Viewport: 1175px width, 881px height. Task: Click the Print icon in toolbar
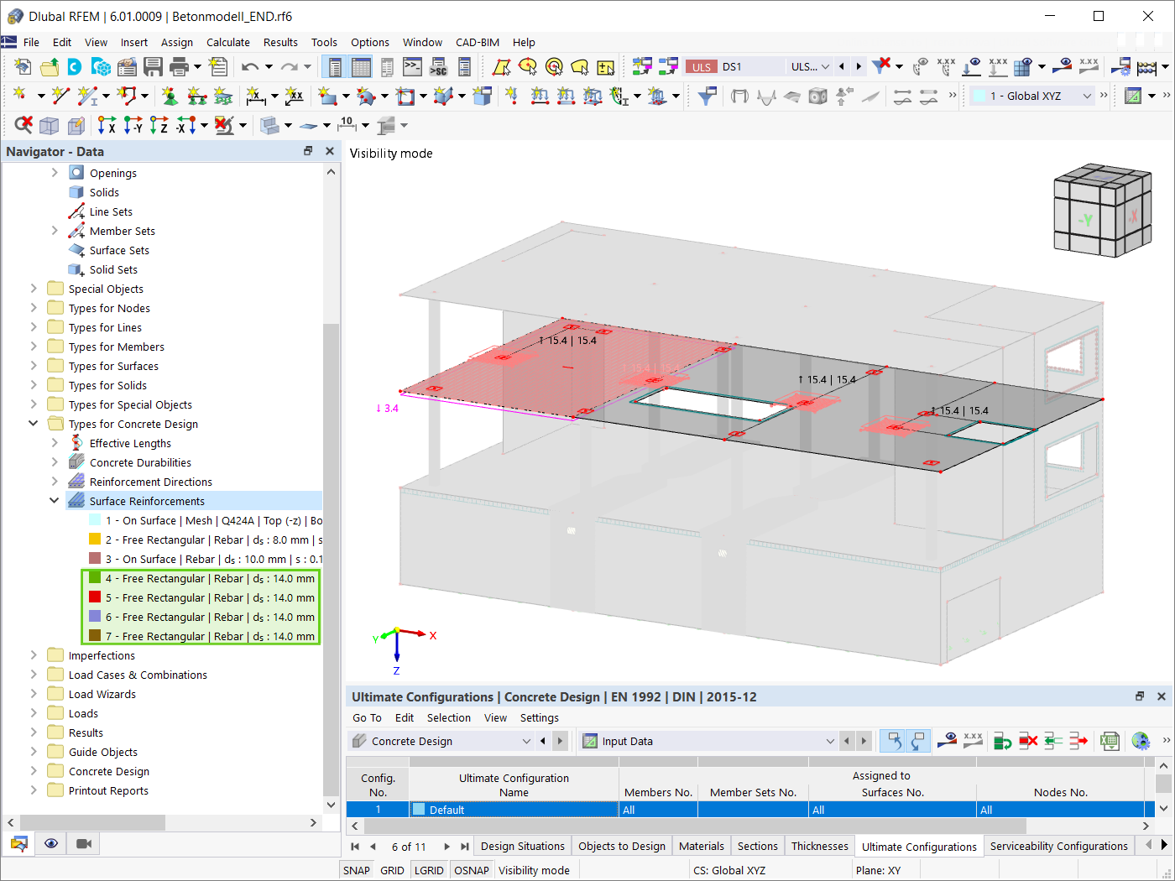click(x=179, y=66)
